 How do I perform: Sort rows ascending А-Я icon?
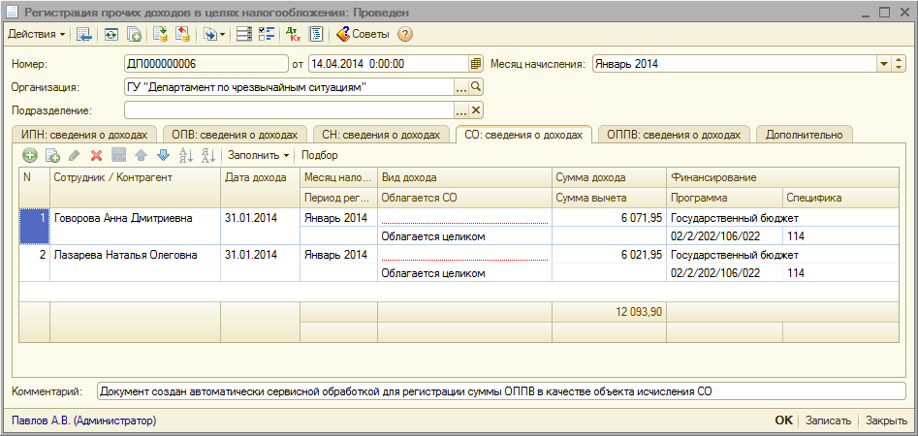[x=185, y=155]
